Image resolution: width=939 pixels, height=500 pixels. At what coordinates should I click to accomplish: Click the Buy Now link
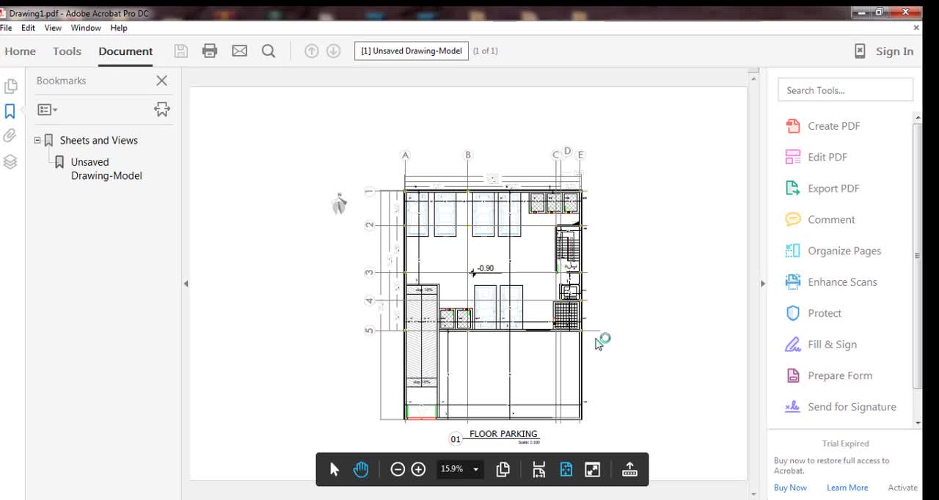click(x=790, y=488)
